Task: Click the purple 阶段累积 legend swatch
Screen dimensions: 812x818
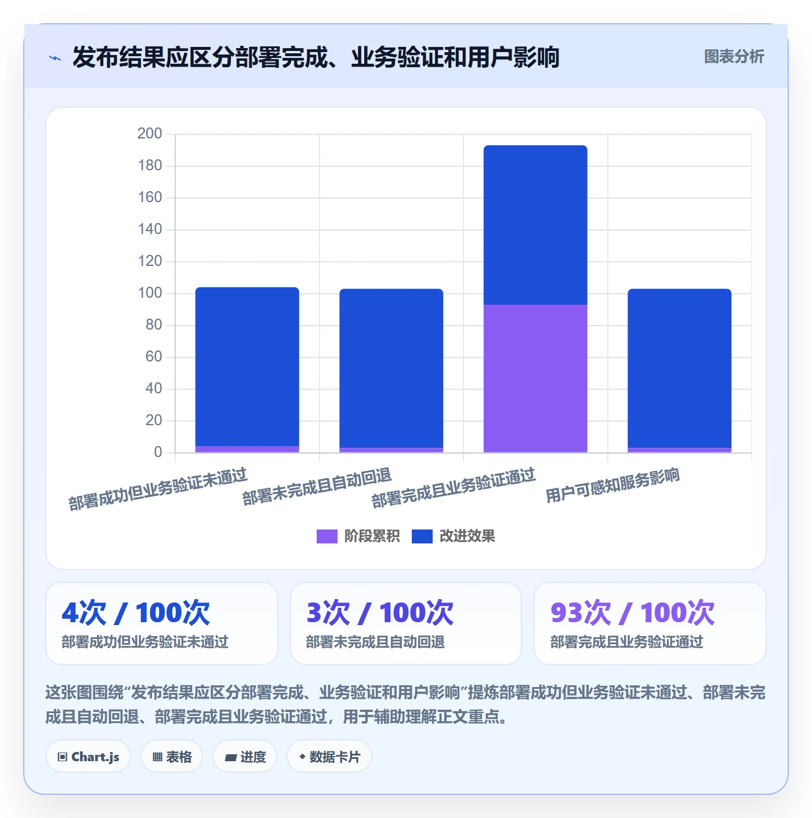Action: point(327,536)
